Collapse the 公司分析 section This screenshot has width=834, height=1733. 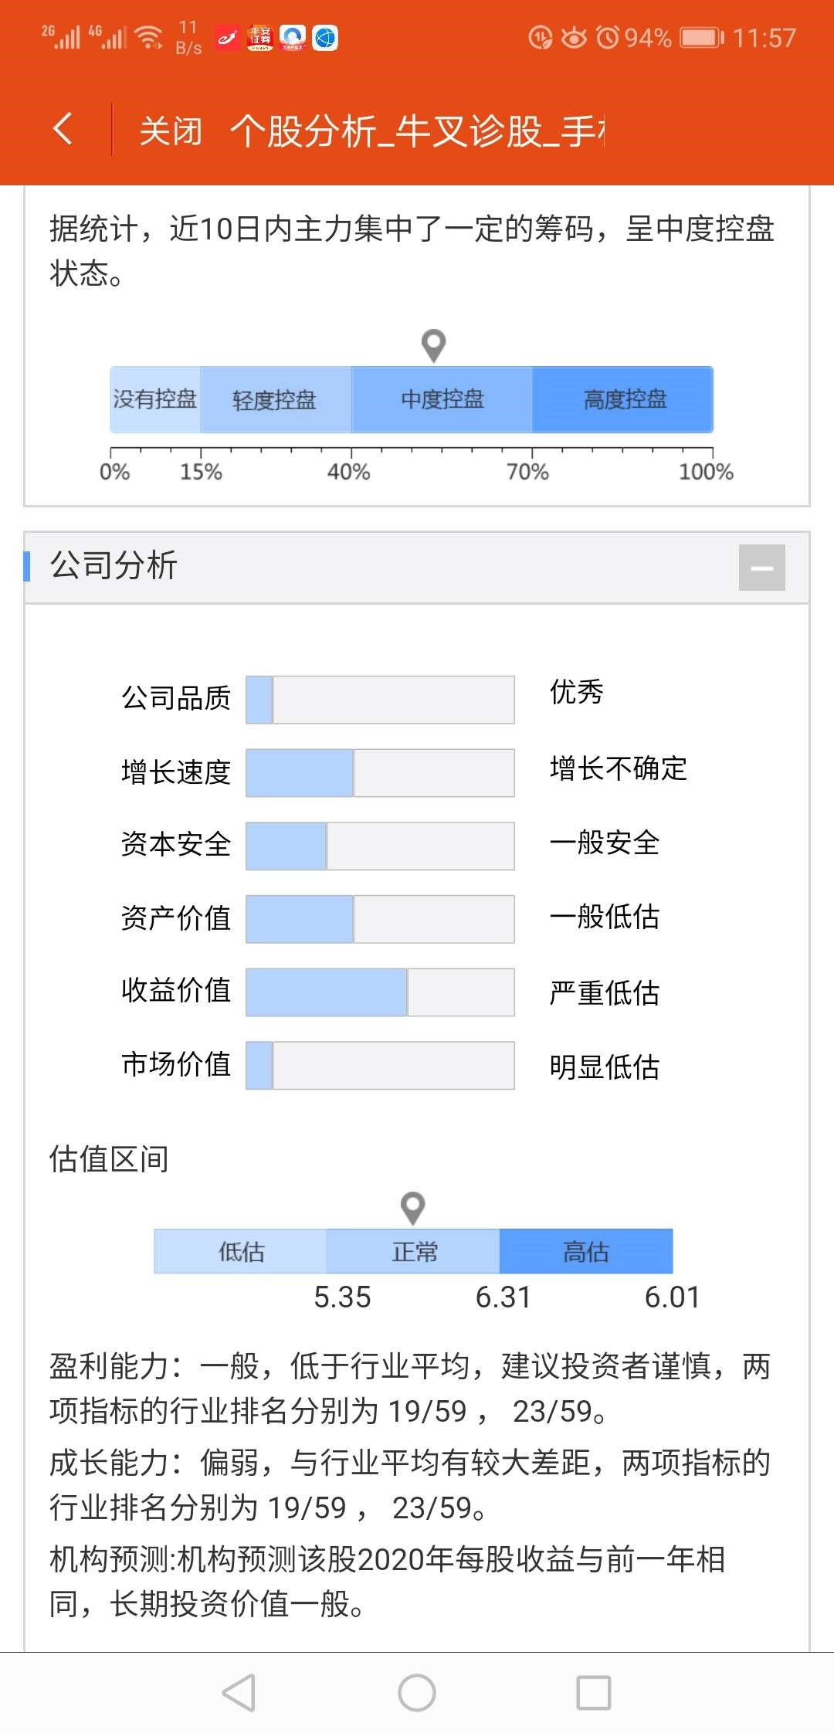pyautogui.click(x=761, y=568)
